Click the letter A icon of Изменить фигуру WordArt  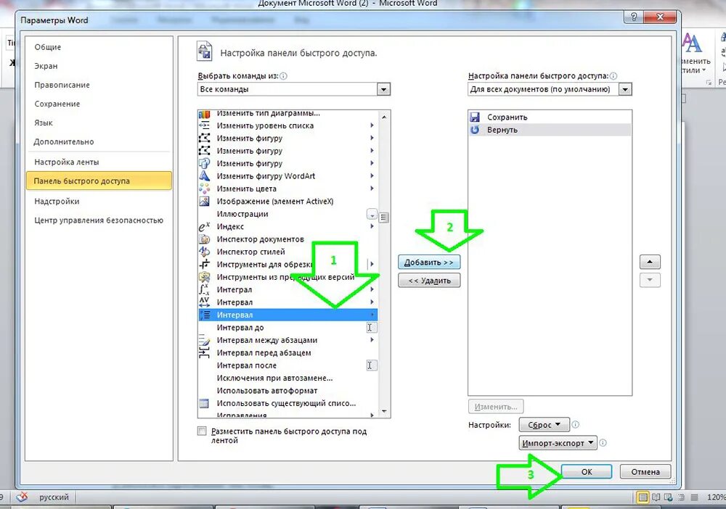(x=204, y=176)
